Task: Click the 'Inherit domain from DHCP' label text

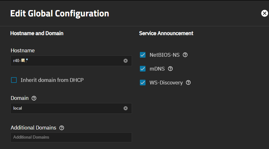Action: point(52,80)
